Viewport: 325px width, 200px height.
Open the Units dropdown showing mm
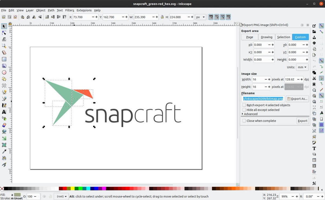[302, 67]
